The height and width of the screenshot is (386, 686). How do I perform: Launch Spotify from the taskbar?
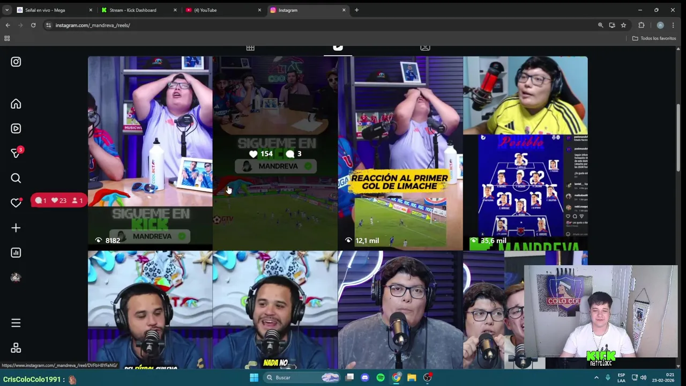tap(381, 377)
